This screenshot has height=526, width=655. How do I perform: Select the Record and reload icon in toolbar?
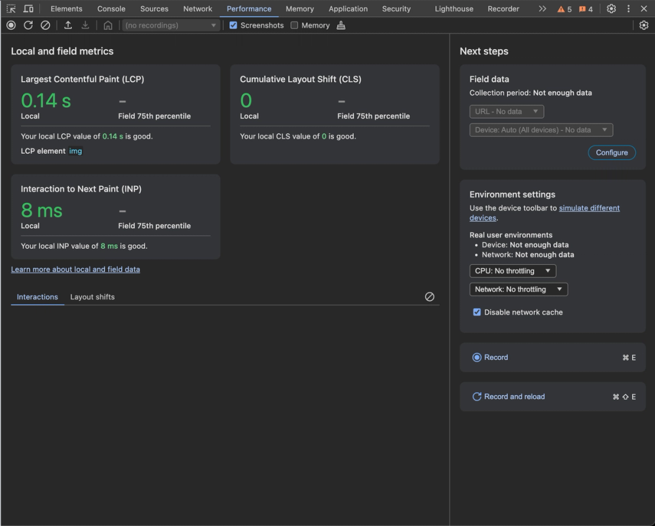[28, 25]
